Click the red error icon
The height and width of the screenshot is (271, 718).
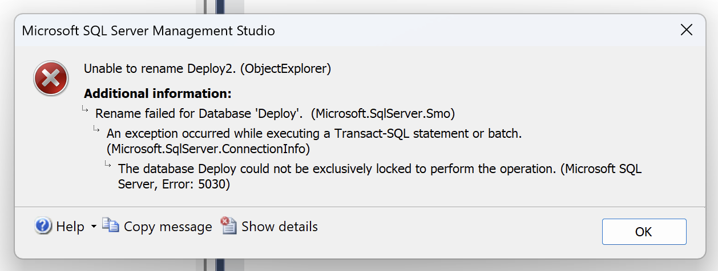coord(51,79)
